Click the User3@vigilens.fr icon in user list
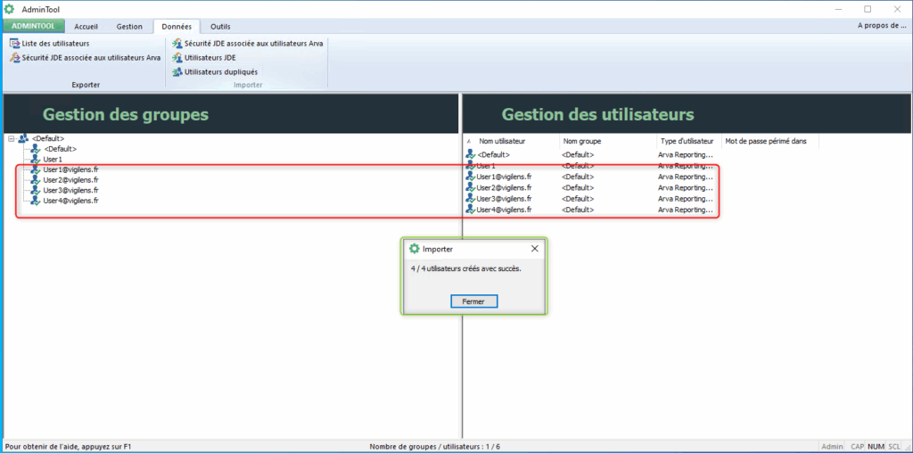Image resolution: width=913 pixels, height=453 pixels. (x=470, y=199)
